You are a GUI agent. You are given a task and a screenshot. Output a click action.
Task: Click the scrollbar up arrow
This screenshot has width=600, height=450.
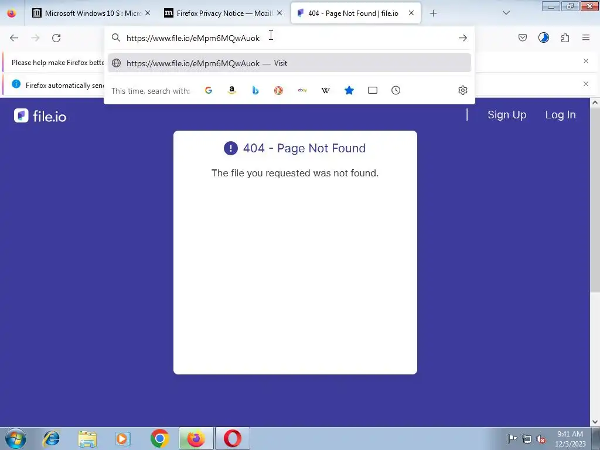click(595, 103)
